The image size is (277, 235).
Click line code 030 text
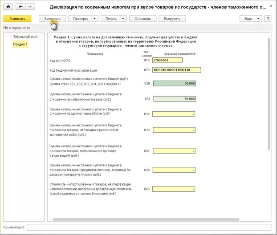point(147,84)
